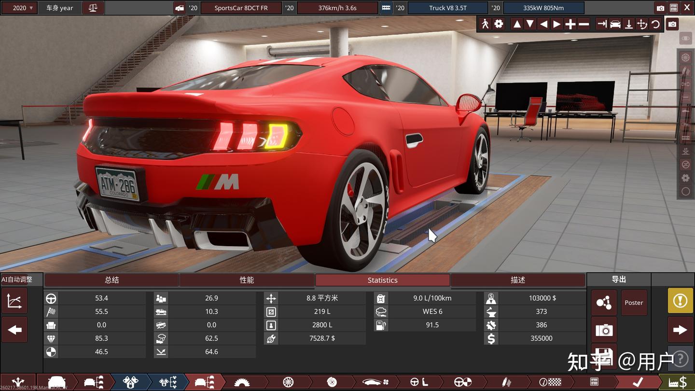Image resolution: width=695 pixels, height=391 pixels.
Task: Tilt camera down with the down arrow
Action: (x=530, y=24)
